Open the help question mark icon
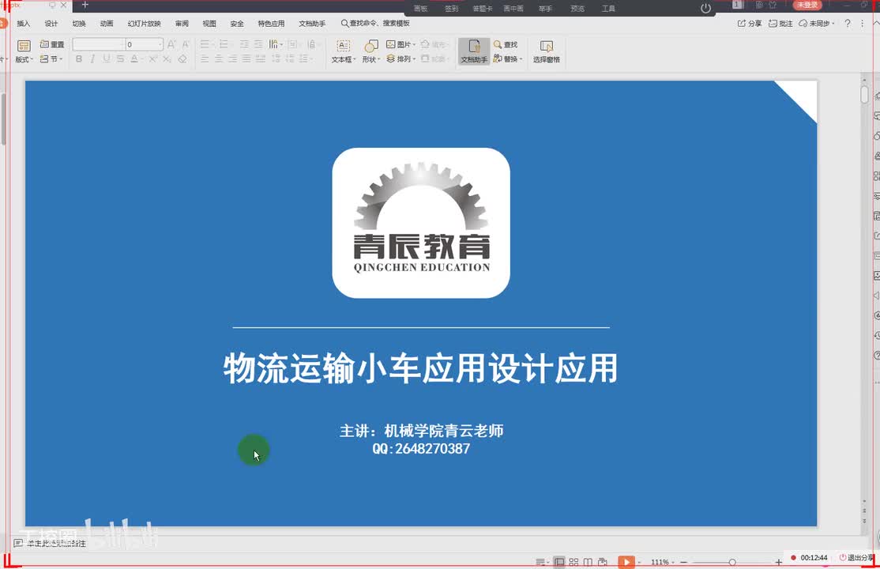Viewport: 880px width, 569px height. 848,24
